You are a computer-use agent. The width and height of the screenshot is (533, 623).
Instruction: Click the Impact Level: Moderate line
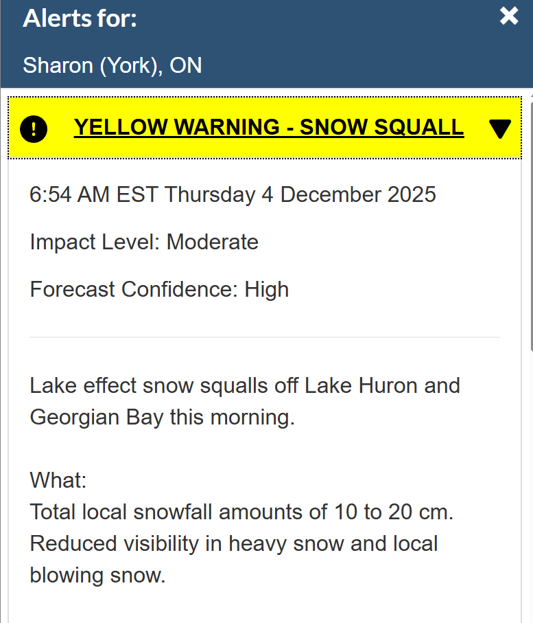tap(144, 242)
